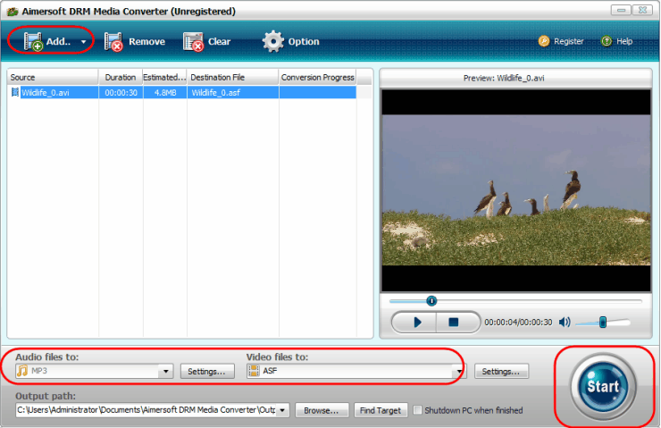Clear the file list with Clear button
Screen dimensions: 661x428
(x=207, y=42)
